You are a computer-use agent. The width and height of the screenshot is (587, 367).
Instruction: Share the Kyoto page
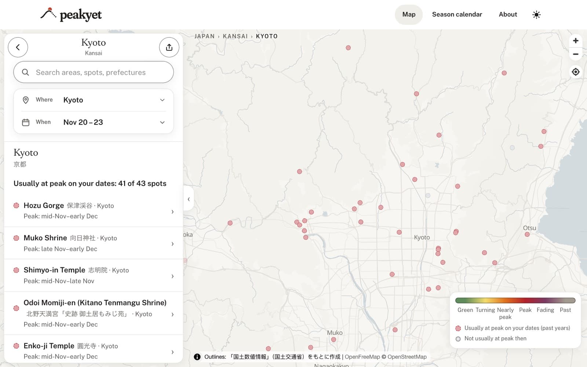[169, 47]
